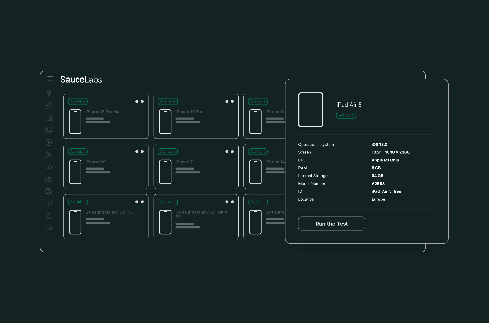This screenshot has height=323, width=489.
Task: Select the iPhone 6S device card
Action: pyautogui.click(x=106, y=166)
